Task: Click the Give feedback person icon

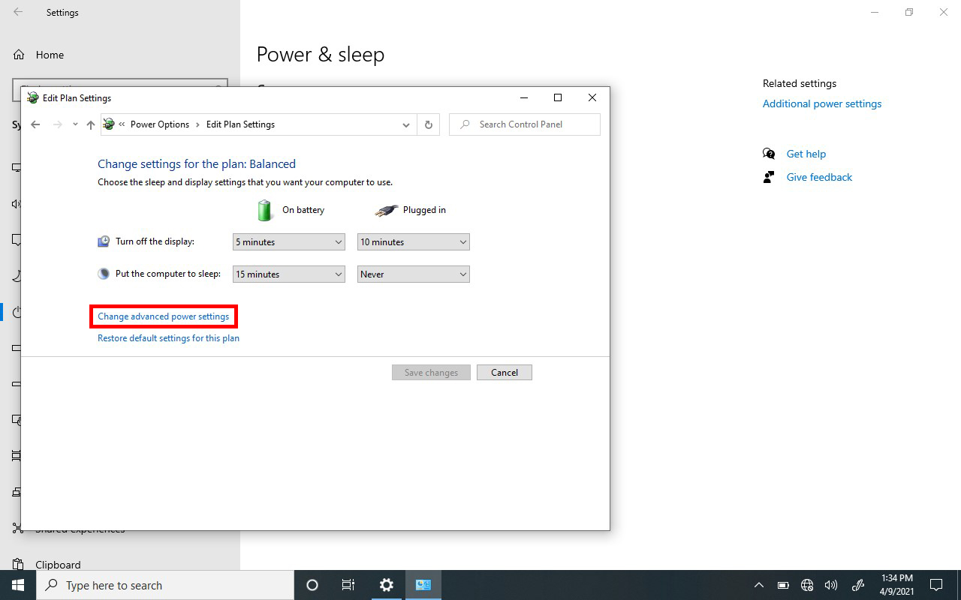Action: [769, 177]
